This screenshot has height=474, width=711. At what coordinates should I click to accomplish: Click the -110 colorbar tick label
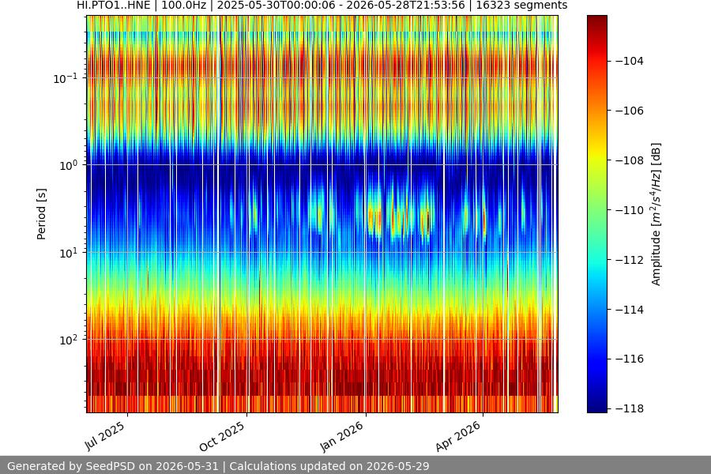[630, 210]
